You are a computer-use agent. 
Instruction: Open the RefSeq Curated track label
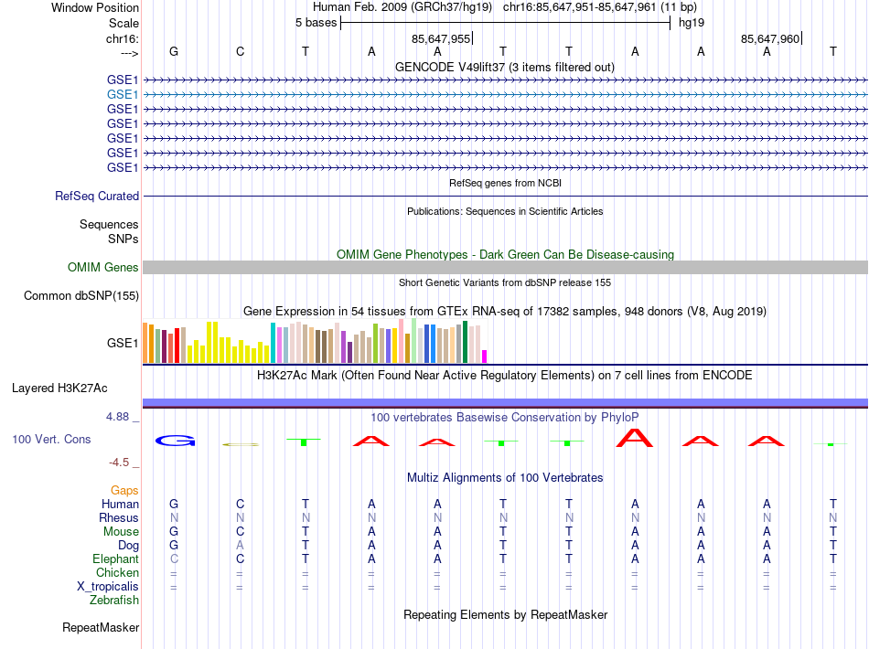point(97,196)
